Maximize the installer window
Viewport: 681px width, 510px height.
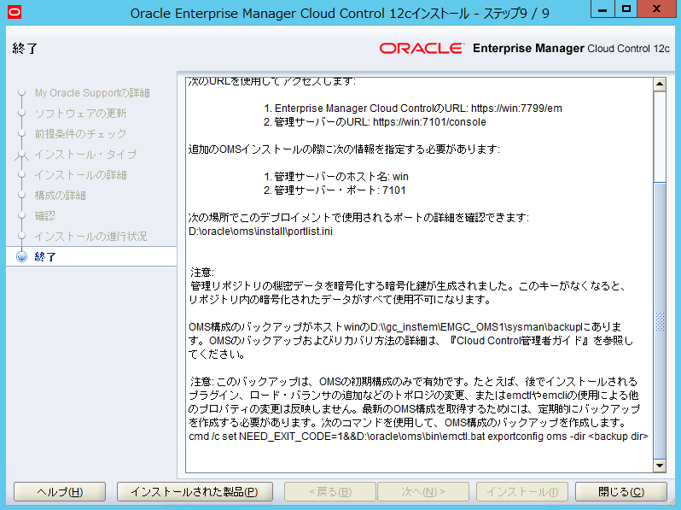626,10
